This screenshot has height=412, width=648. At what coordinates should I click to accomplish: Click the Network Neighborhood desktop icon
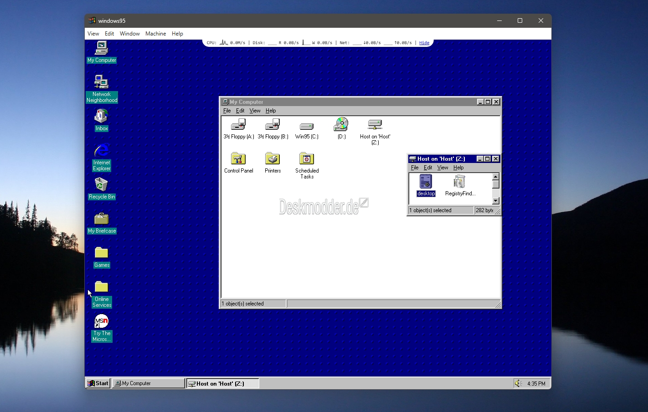click(101, 82)
